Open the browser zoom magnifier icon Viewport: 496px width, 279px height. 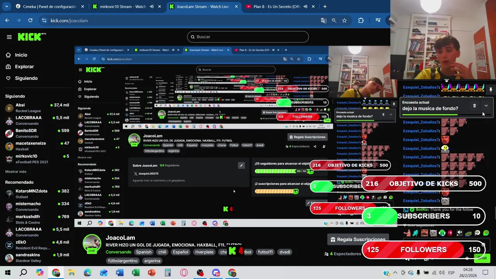click(x=334, y=21)
